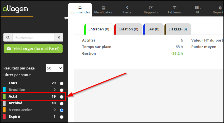
Task: Click Télécharger (format Excel) button
Action: (33, 49)
